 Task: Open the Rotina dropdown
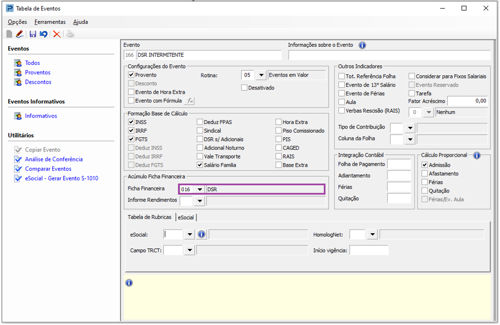click(x=261, y=75)
